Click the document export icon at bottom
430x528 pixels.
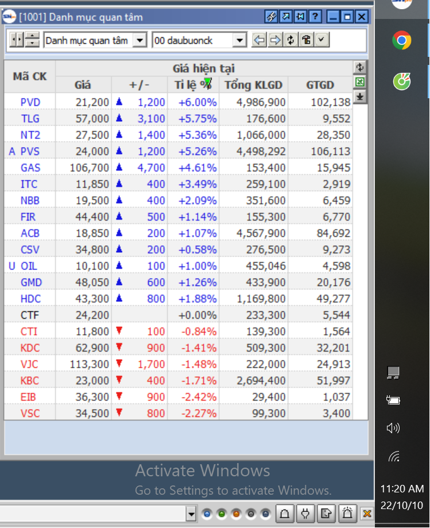pyautogui.click(x=326, y=514)
